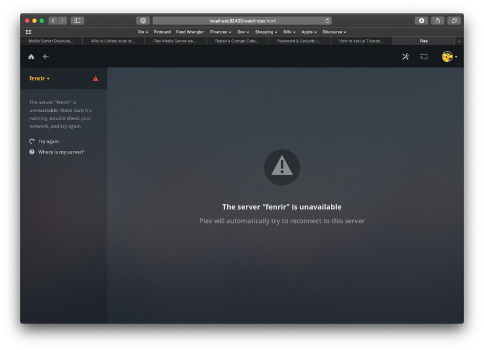The image size is (484, 350).
Task: Show all tabs overview button
Action: coord(454,21)
